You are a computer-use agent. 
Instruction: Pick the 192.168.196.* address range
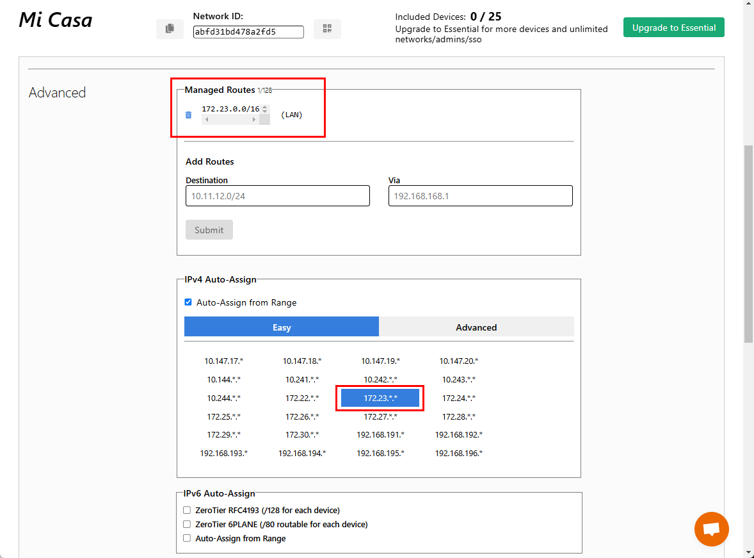pos(459,454)
